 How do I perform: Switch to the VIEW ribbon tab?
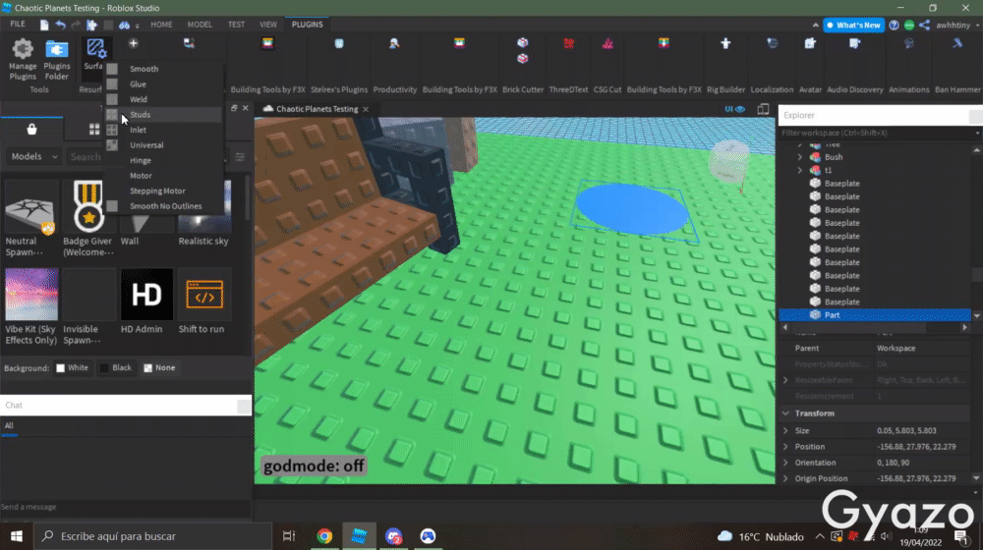coord(268,25)
